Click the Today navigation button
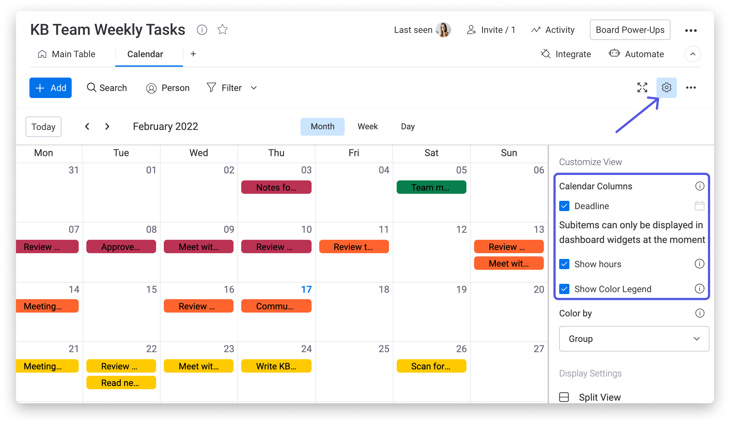 (x=44, y=126)
